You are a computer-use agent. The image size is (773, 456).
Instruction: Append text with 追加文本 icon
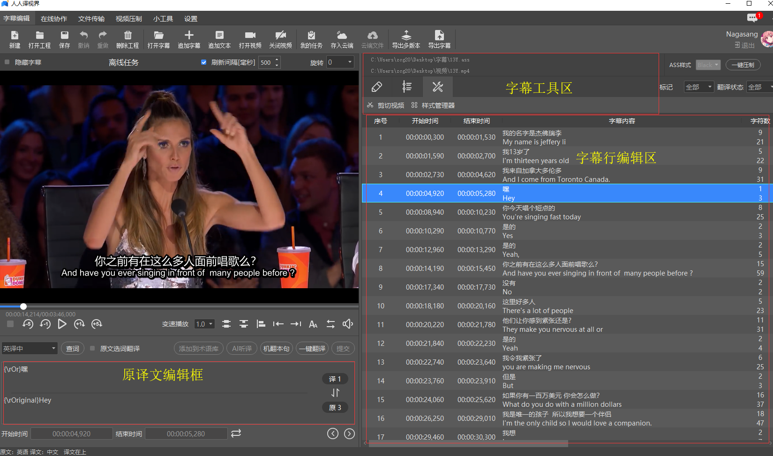219,39
